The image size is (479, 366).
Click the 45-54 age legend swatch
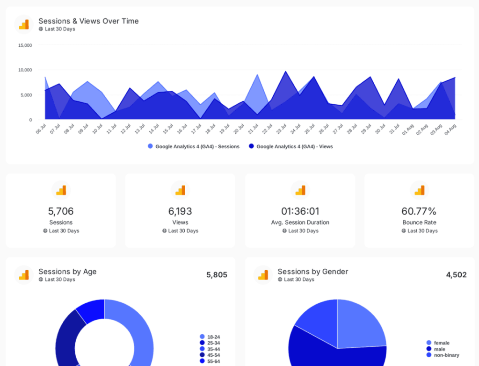tap(202, 355)
